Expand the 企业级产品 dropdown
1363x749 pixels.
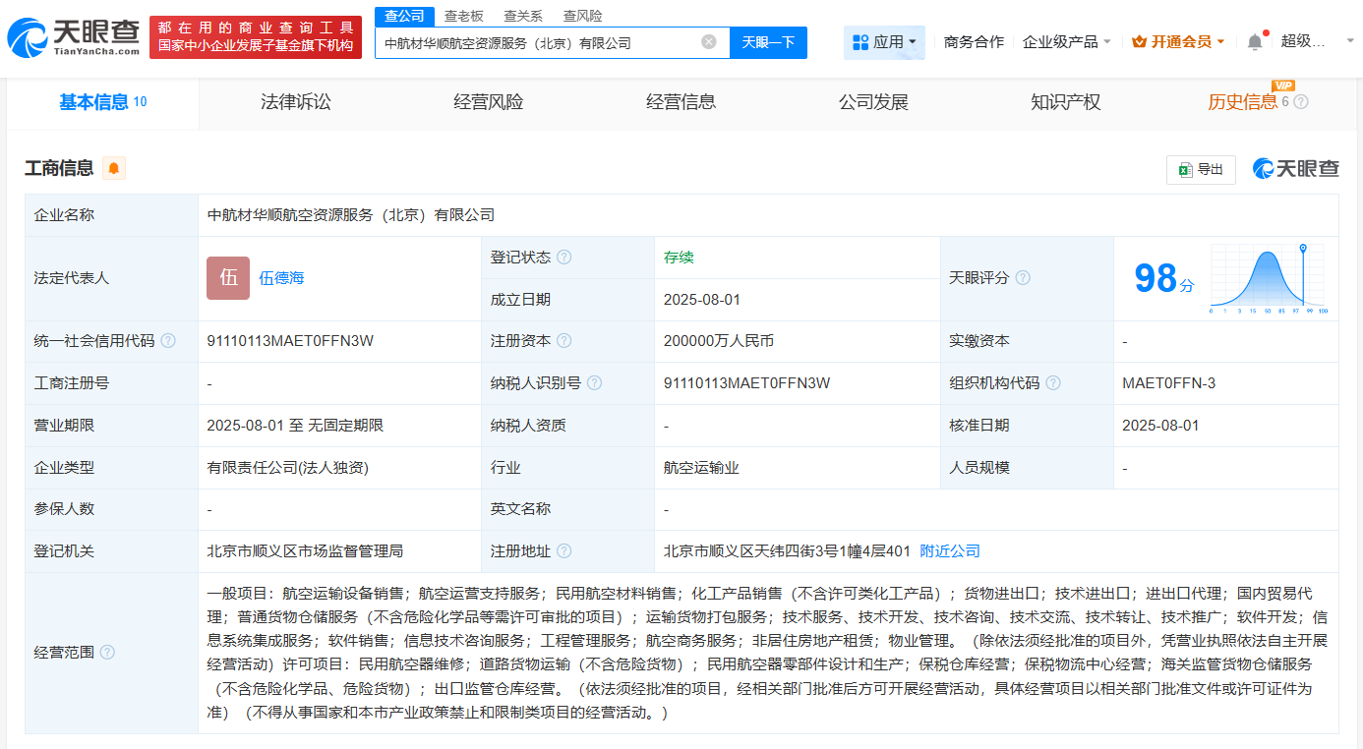coord(1067,42)
